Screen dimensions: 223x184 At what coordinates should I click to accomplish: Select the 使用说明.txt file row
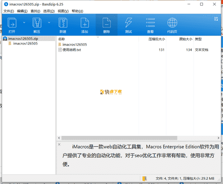coord(139,50)
